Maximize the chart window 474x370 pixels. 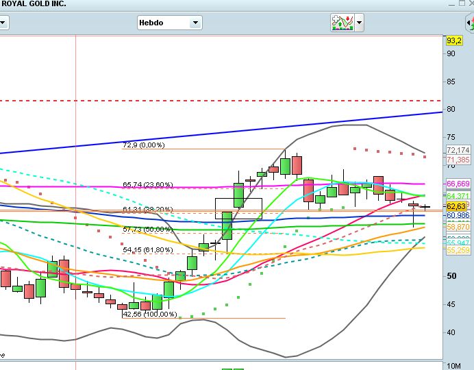[x=462, y=3]
